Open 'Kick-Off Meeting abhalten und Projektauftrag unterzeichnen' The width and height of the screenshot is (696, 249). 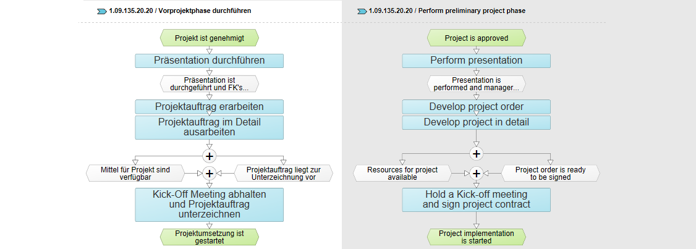[x=210, y=205]
